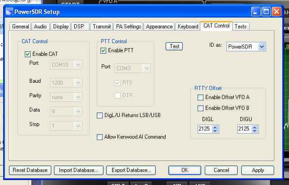Open the CAT Port COM10 dropdown
The width and height of the screenshot is (289, 185).
[x=66, y=65]
